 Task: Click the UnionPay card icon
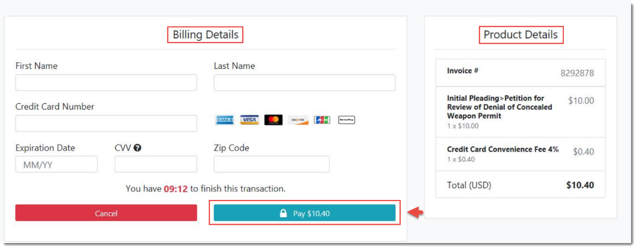click(346, 120)
